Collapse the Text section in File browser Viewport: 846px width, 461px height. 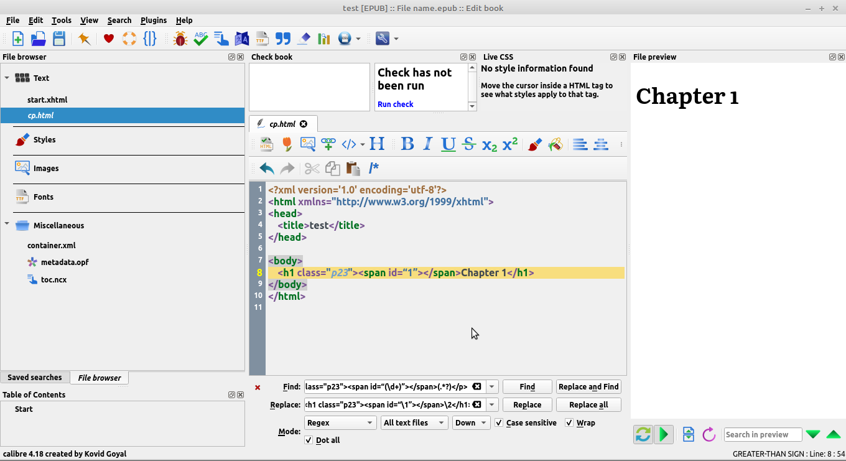click(7, 78)
